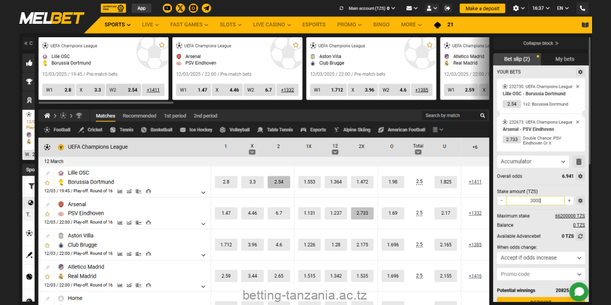
Task: Favorite the Lille OSC card star
Action: click(162, 45)
